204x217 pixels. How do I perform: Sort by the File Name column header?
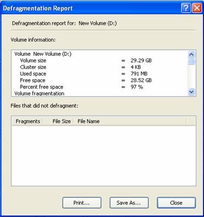130,121
